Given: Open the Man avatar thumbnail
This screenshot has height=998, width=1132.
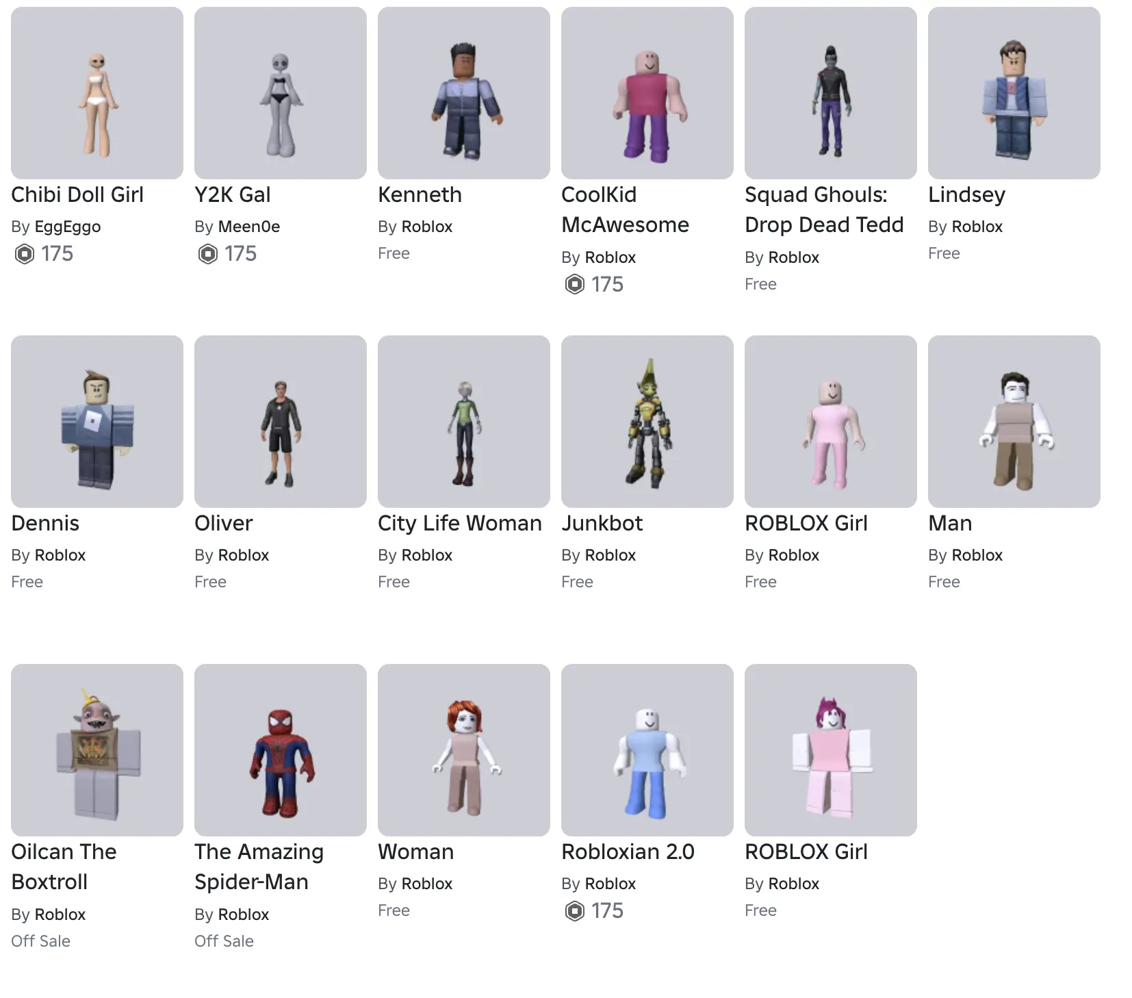Looking at the screenshot, I should [1014, 422].
